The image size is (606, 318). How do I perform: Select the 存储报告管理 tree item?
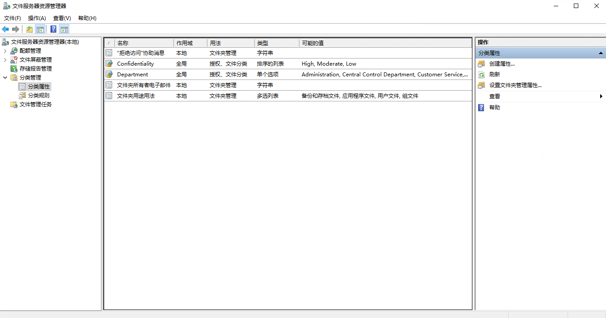pos(36,69)
